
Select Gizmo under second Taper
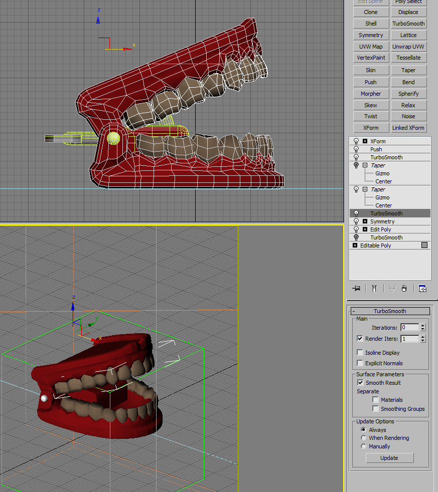pyautogui.click(x=382, y=197)
